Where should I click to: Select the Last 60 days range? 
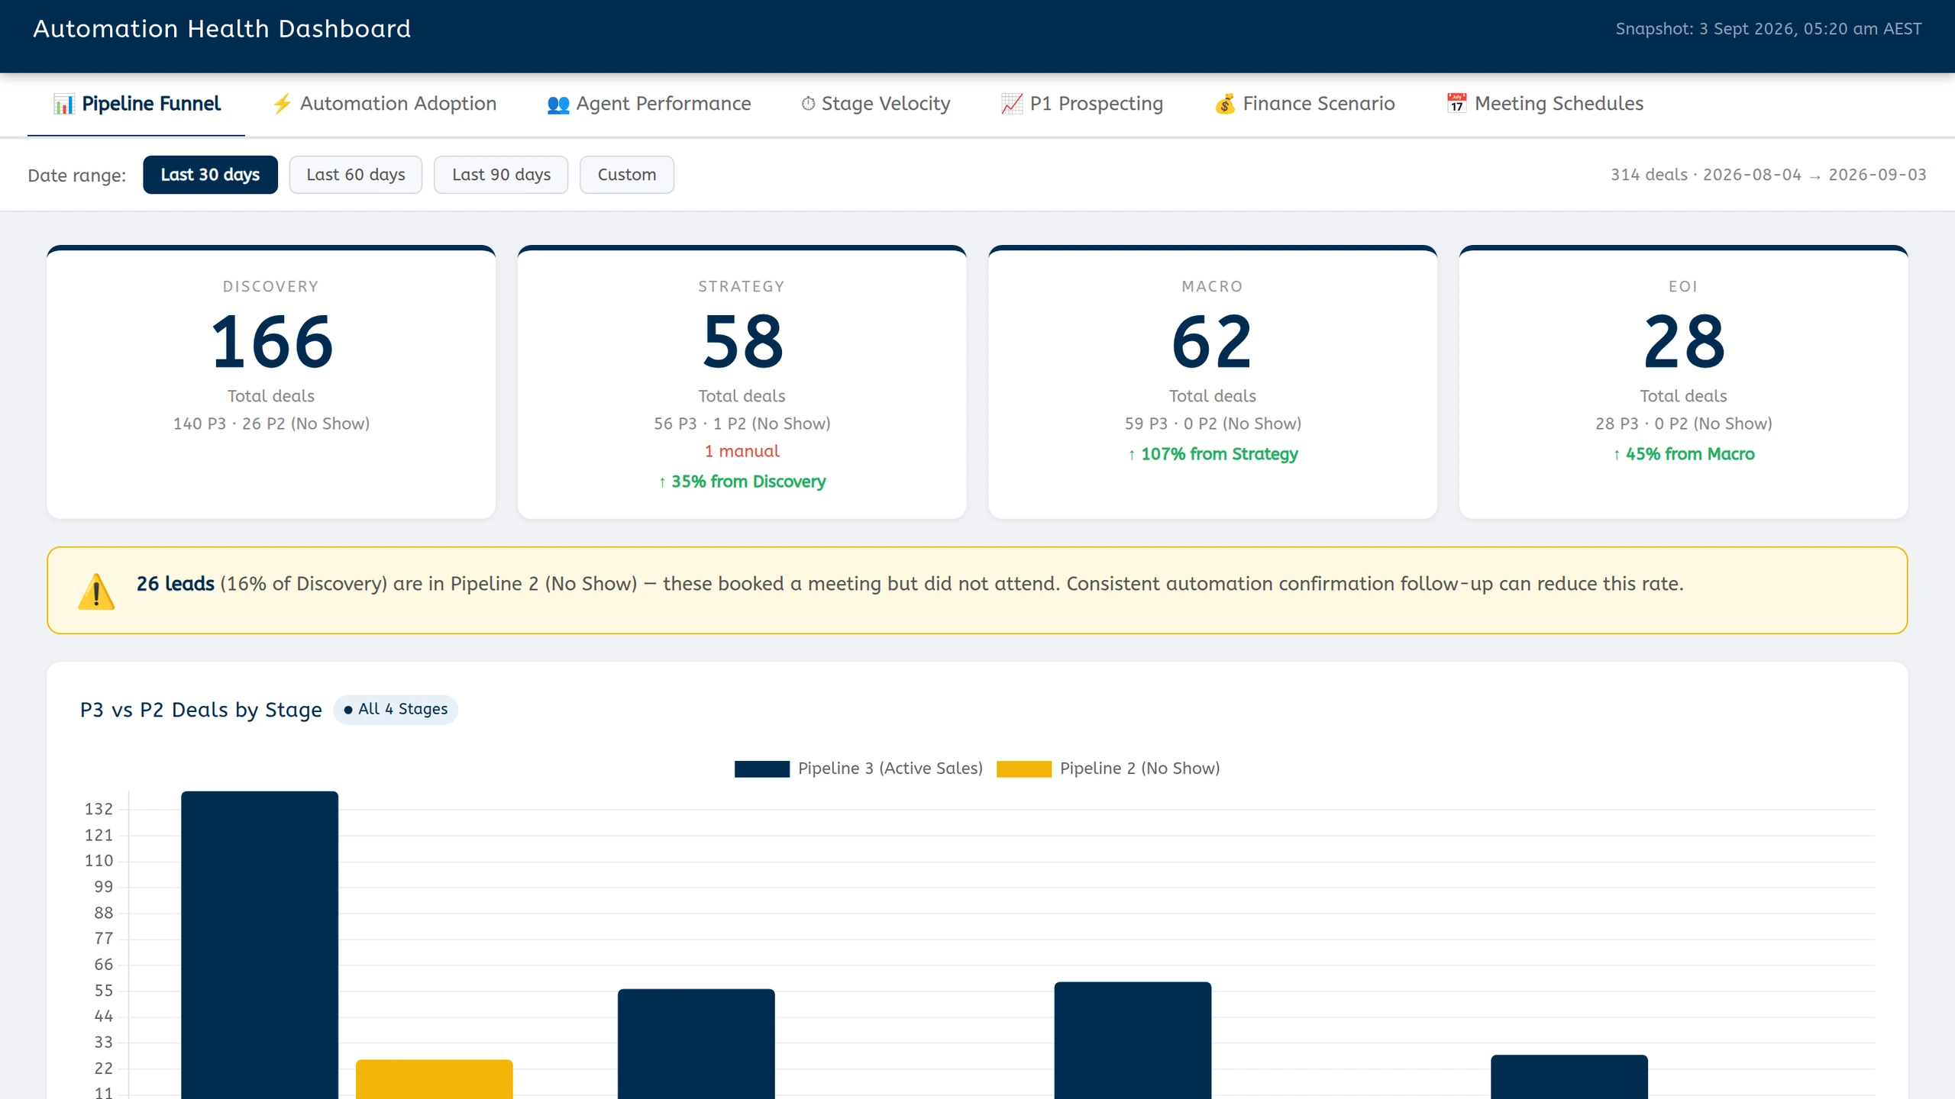356,175
